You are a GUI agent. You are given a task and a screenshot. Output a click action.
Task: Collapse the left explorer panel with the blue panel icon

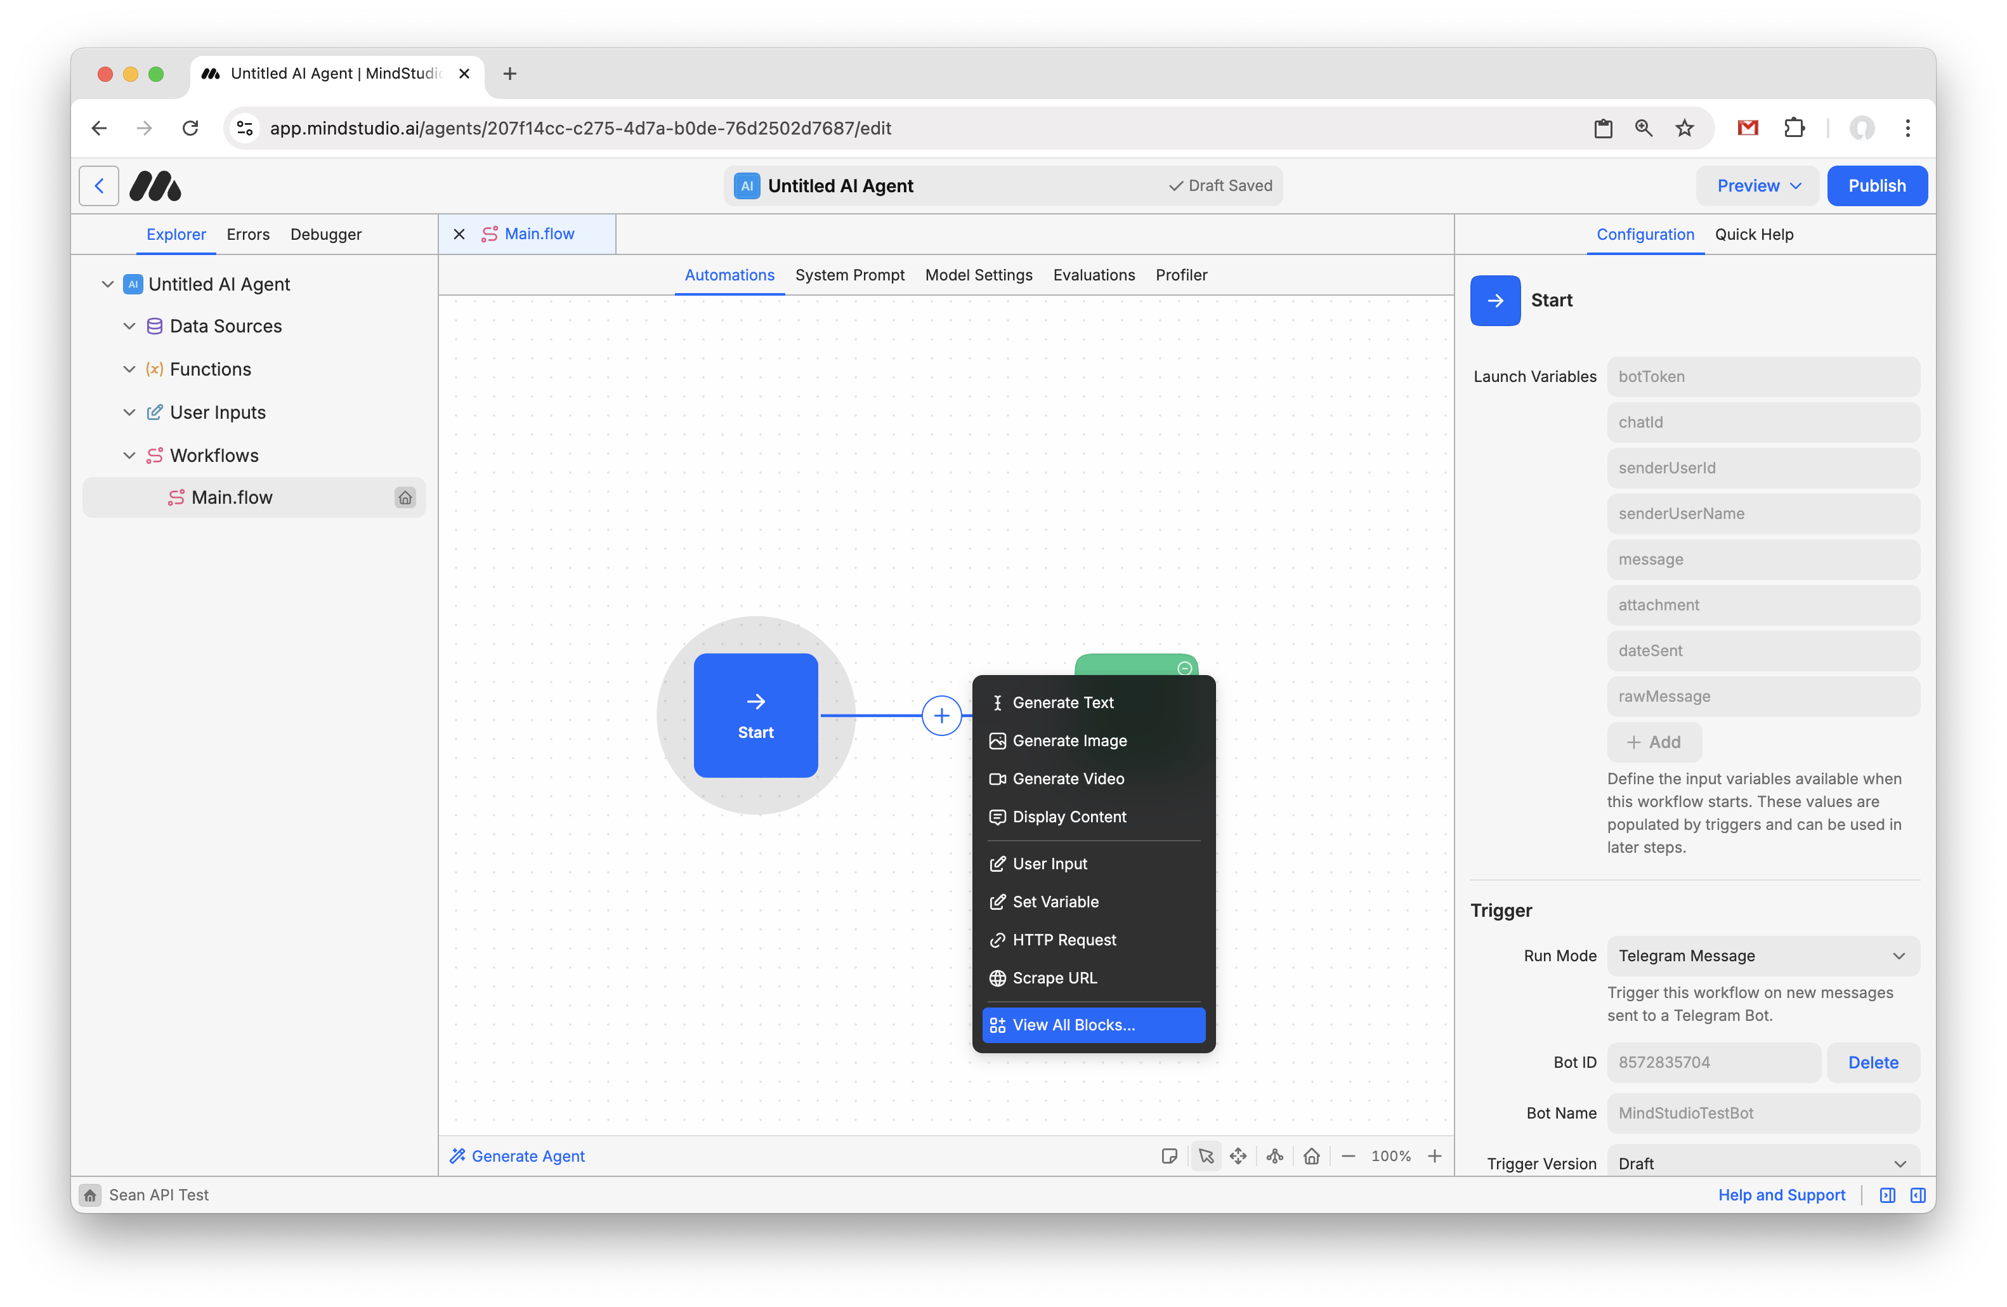(1887, 1195)
